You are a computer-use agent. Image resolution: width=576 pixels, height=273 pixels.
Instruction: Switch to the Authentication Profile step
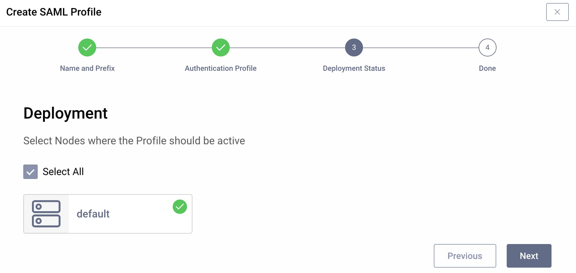(x=220, y=68)
